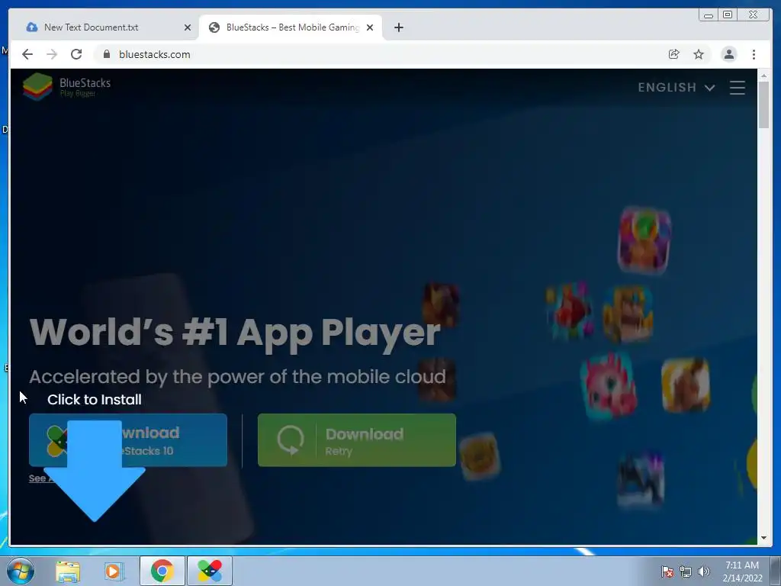781x586 pixels.
Task: Open Action Center flag icon in tray
Action: (667, 572)
